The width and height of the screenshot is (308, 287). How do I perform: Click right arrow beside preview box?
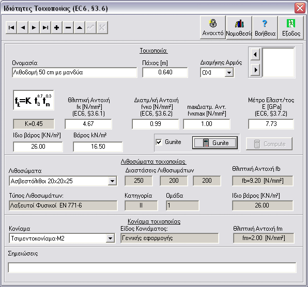click(x=255, y=70)
